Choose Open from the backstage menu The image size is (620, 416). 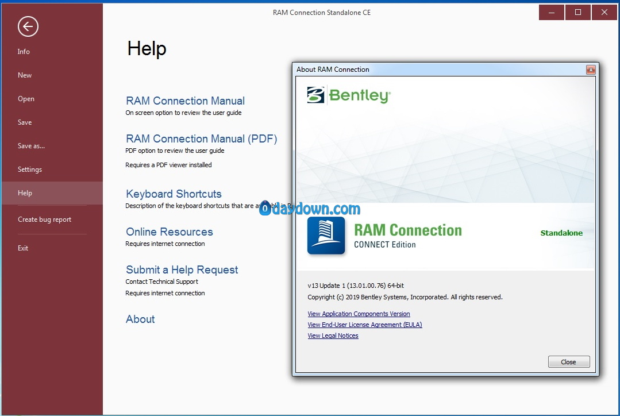[26, 99]
